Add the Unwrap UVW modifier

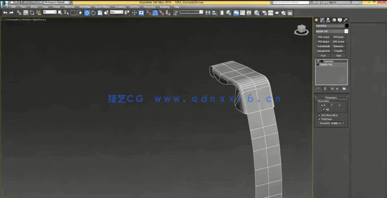coord(323,51)
